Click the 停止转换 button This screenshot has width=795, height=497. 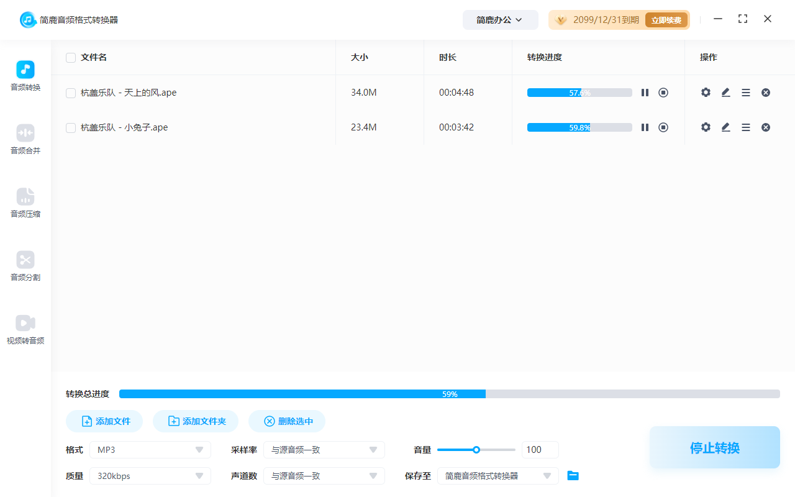[x=714, y=447]
